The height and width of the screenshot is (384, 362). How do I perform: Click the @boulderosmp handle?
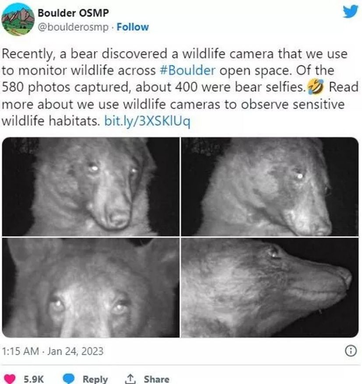[x=73, y=27]
